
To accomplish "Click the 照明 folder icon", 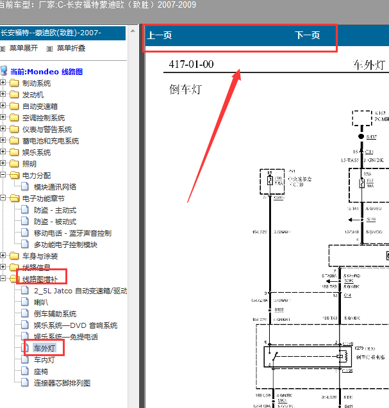I will point(14,164).
